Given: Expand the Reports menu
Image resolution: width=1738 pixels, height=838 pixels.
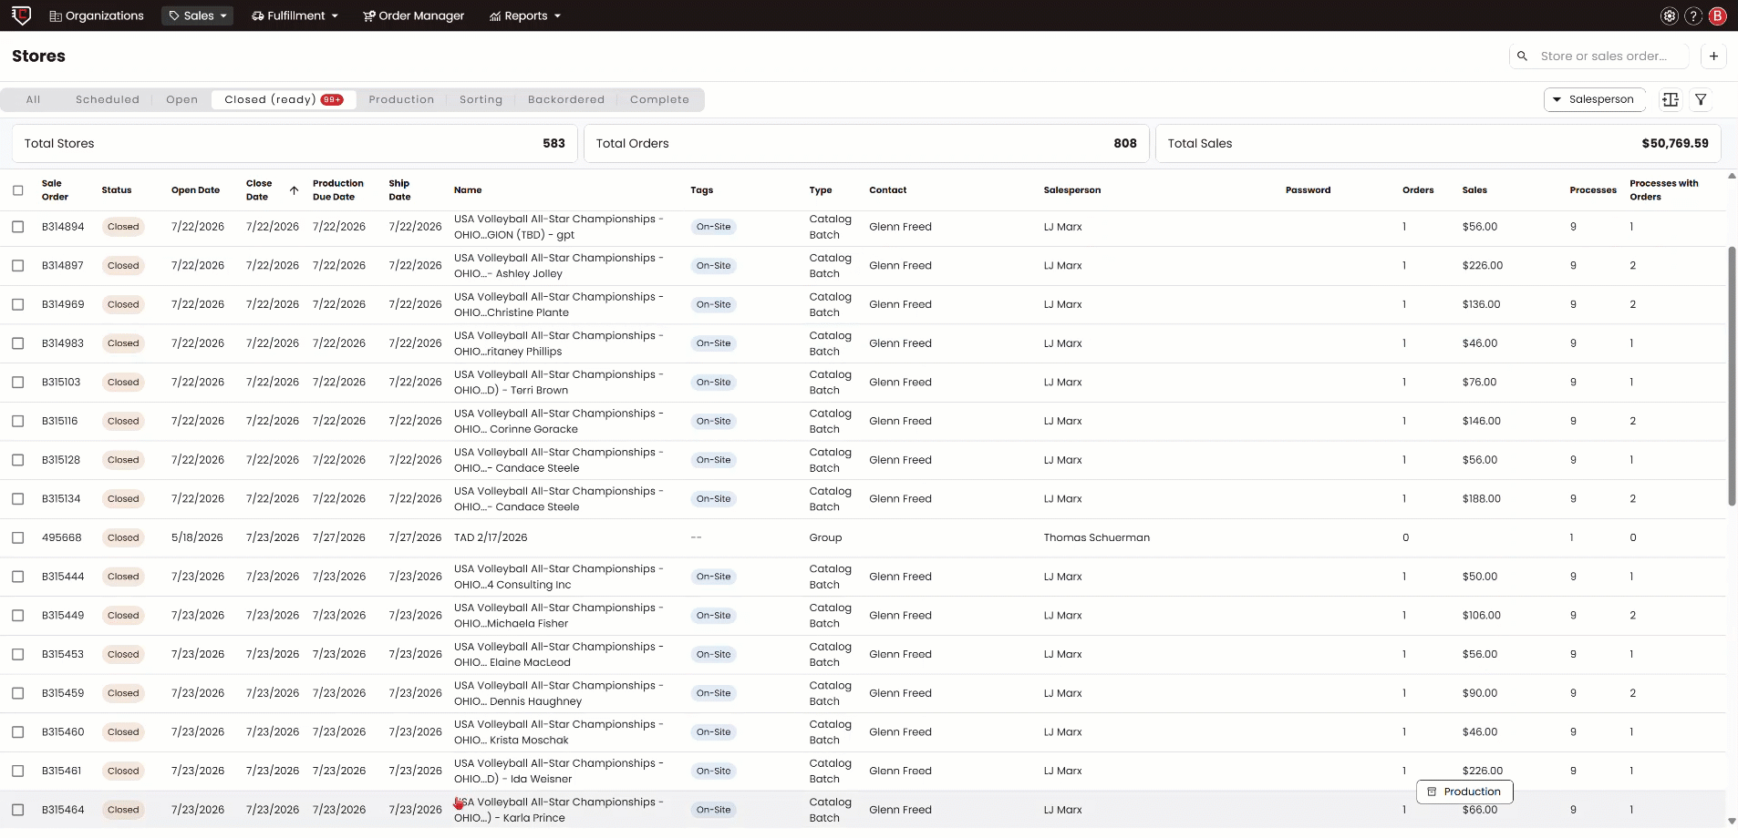Looking at the screenshot, I should pyautogui.click(x=525, y=15).
